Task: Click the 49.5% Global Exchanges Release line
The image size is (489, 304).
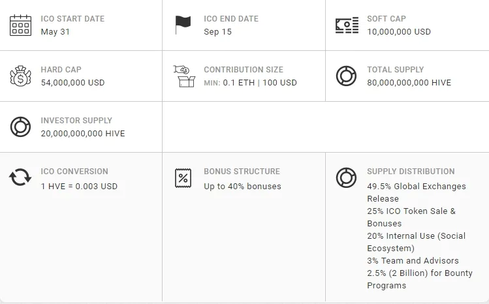Action: 417,192
